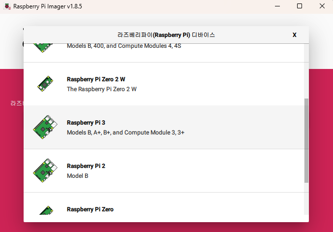The image size is (333, 232).
Task: Click 'The Raspberry Pi Zero 2 W' description
Action: pyautogui.click(x=102, y=89)
